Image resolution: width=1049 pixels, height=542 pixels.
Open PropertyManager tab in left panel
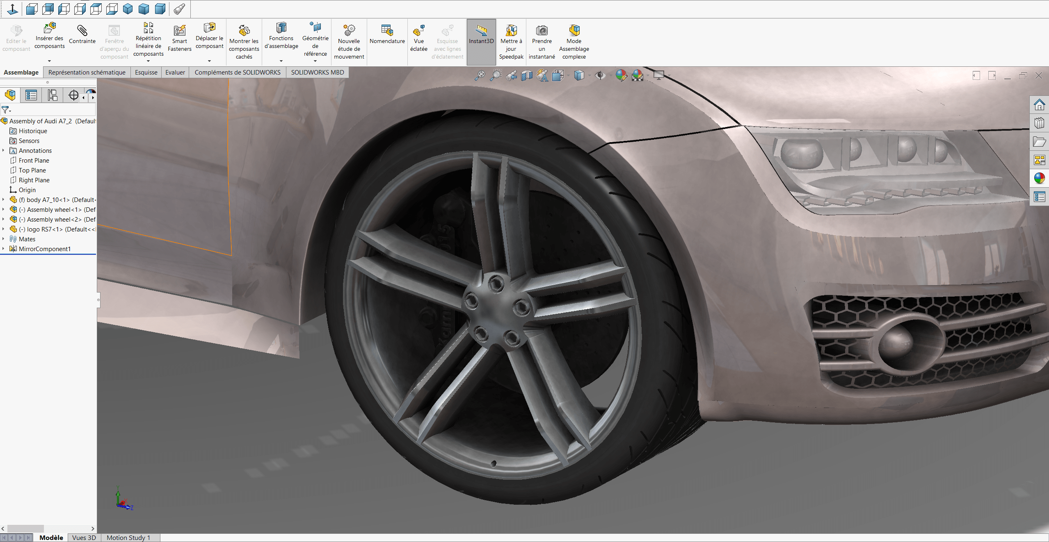tap(31, 95)
